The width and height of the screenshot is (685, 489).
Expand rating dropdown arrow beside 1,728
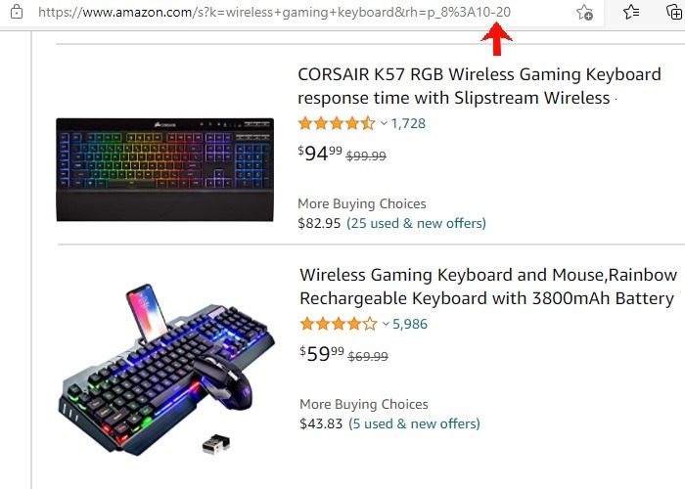click(384, 124)
